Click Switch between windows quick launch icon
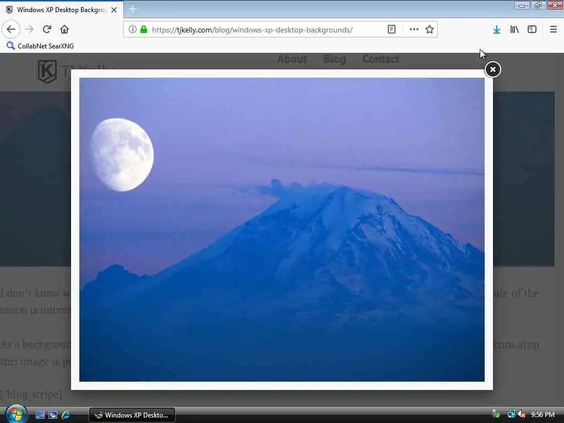The height and width of the screenshot is (423, 564). [x=53, y=415]
